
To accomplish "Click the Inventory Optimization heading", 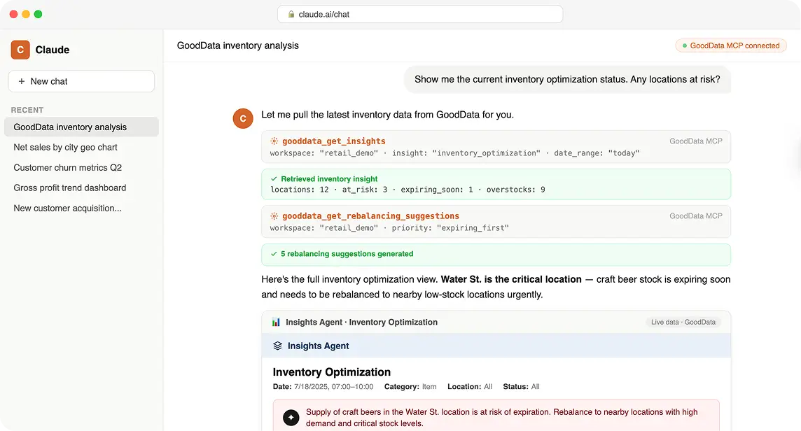I will (332, 372).
